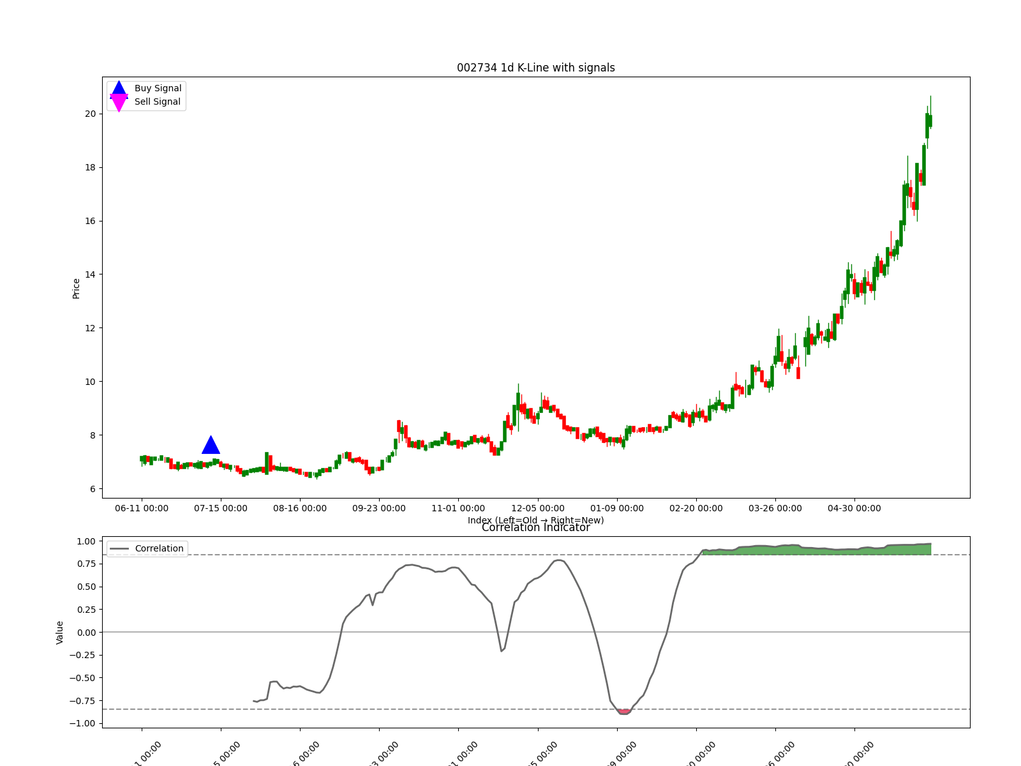Click the red shaded low-correlation dip
The width and height of the screenshot is (1021, 766).
tap(624, 711)
